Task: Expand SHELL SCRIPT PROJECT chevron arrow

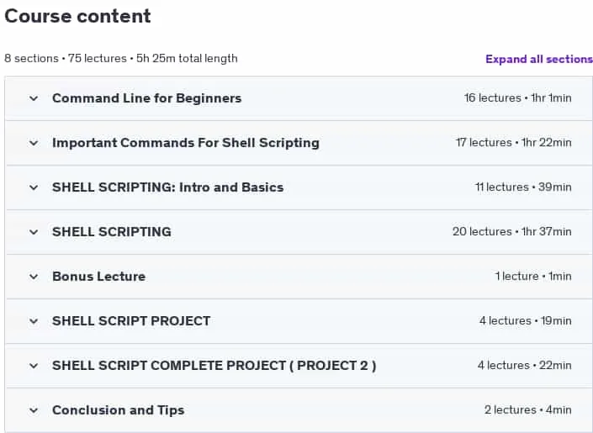Action: [x=34, y=321]
